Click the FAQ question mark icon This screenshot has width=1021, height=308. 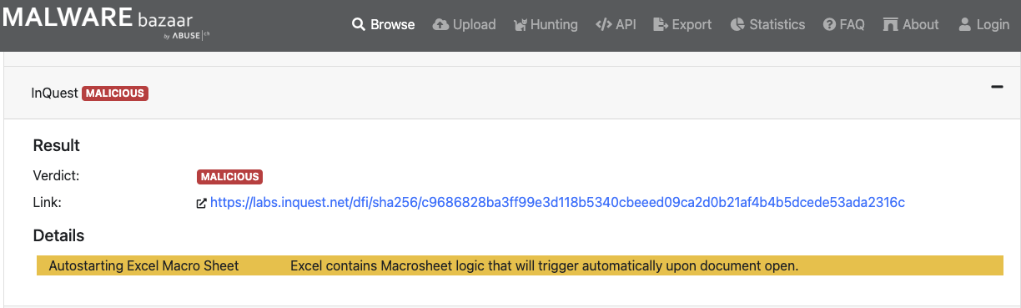click(829, 25)
